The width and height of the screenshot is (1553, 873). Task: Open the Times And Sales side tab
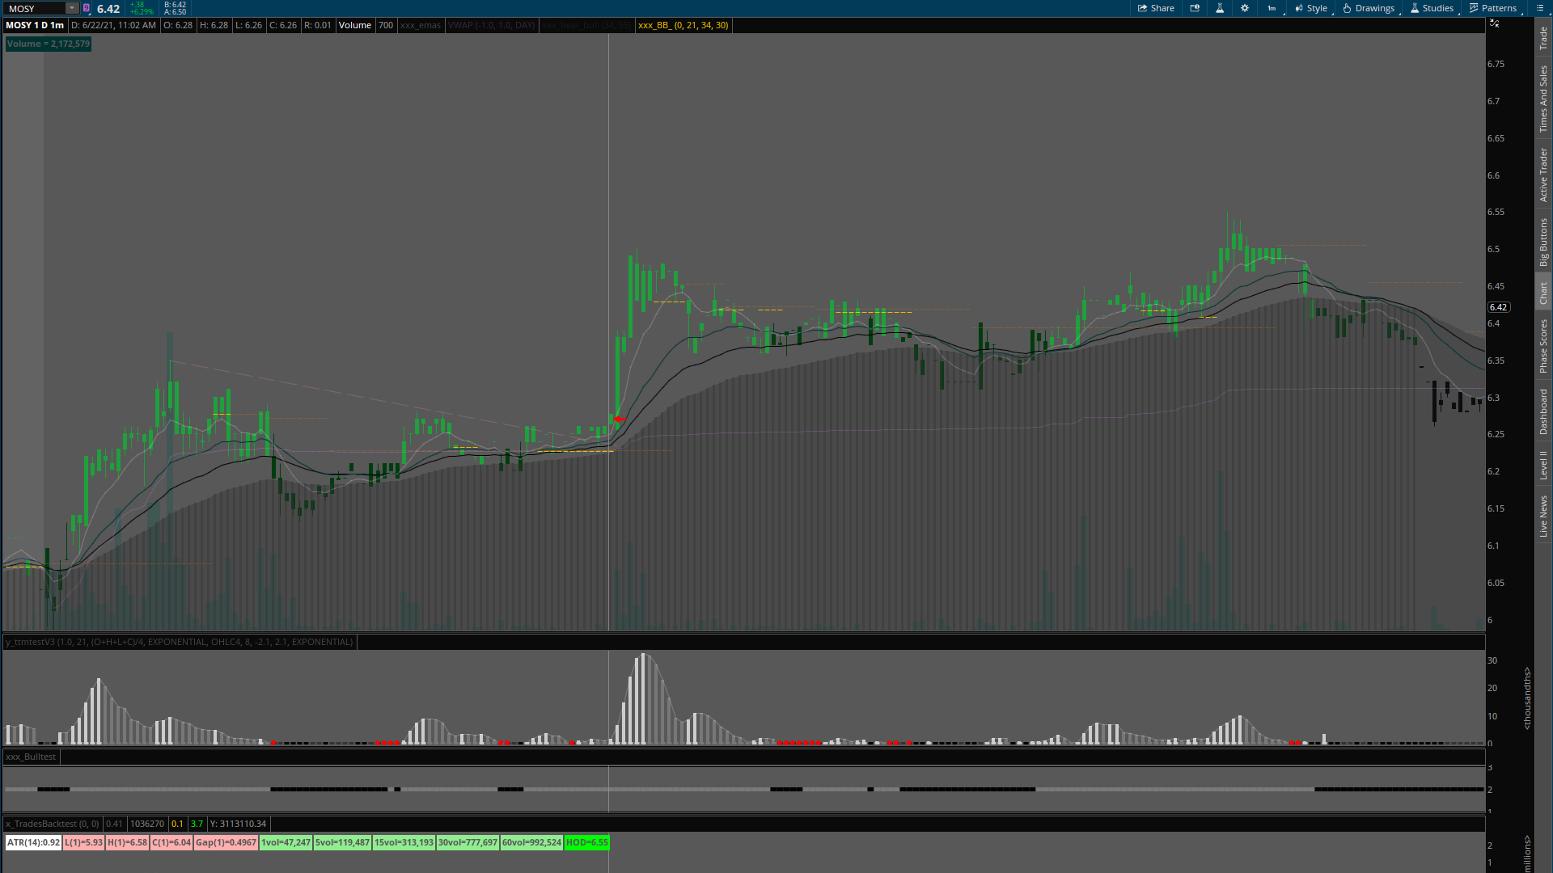click(1543, 99)
